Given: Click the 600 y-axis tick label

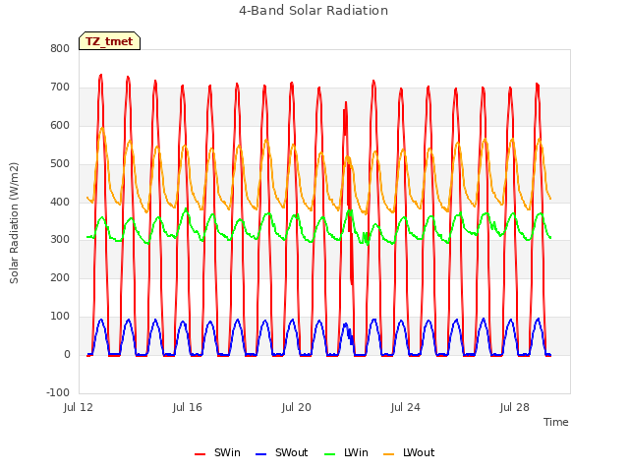Looking at the screenshot, I should click(60, 125).
